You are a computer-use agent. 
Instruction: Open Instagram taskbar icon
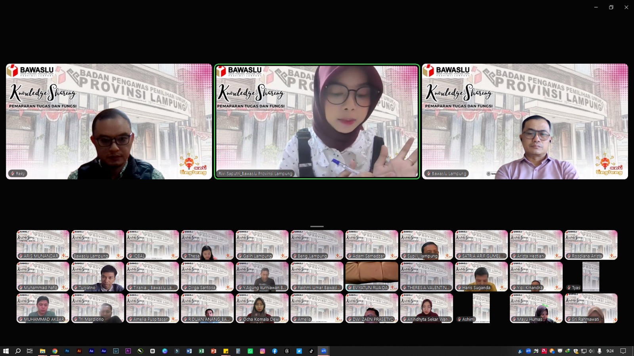click(x=262, y=351)
